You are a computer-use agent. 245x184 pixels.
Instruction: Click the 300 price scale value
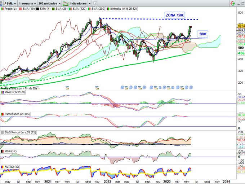pos(240,71)
